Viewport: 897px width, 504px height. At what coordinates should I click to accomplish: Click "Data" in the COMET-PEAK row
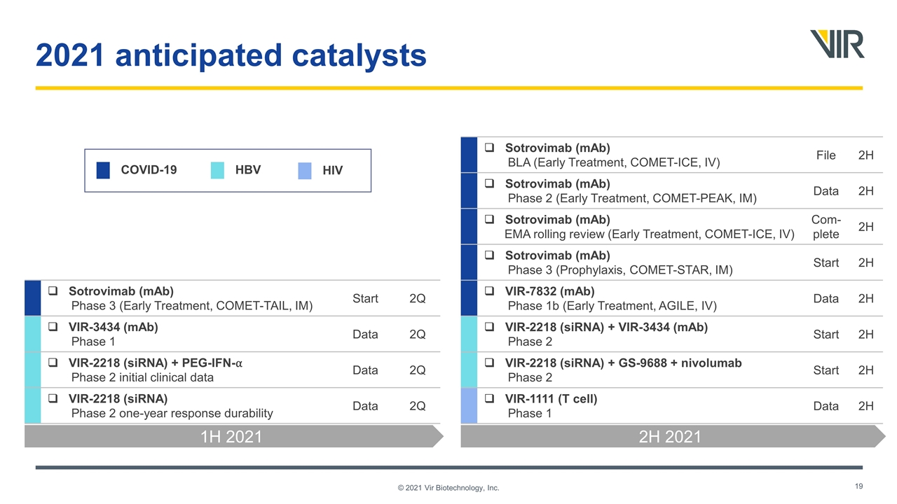[x=826, y=191]
